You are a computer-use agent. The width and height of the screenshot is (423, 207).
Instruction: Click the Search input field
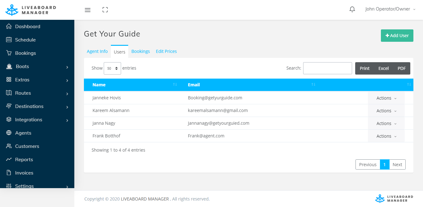pos(327,68)
